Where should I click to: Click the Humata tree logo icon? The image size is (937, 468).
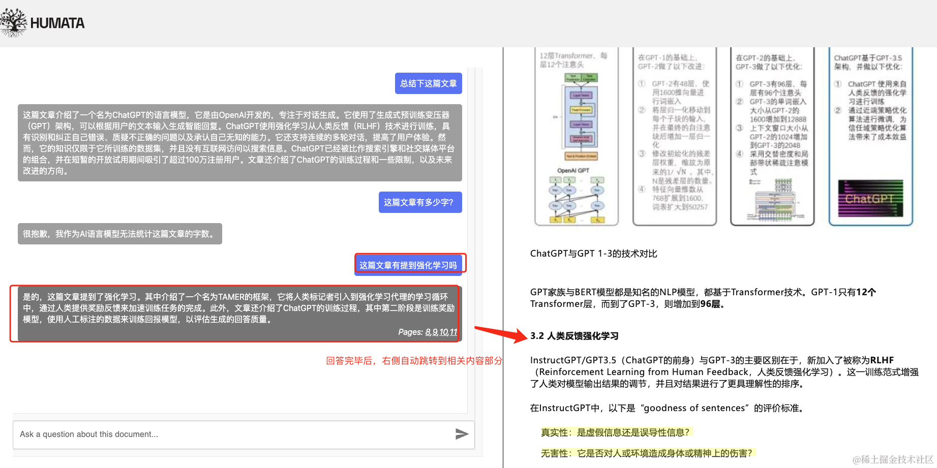[x=14, y=23]
